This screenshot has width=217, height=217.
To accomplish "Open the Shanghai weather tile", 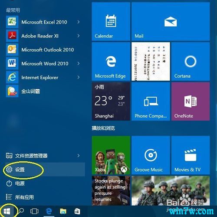I will click(x=111, y=102).
